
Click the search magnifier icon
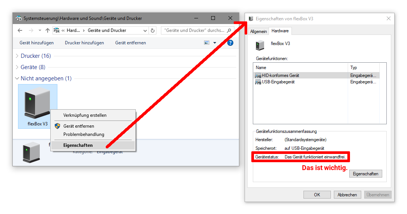[229, 30]
